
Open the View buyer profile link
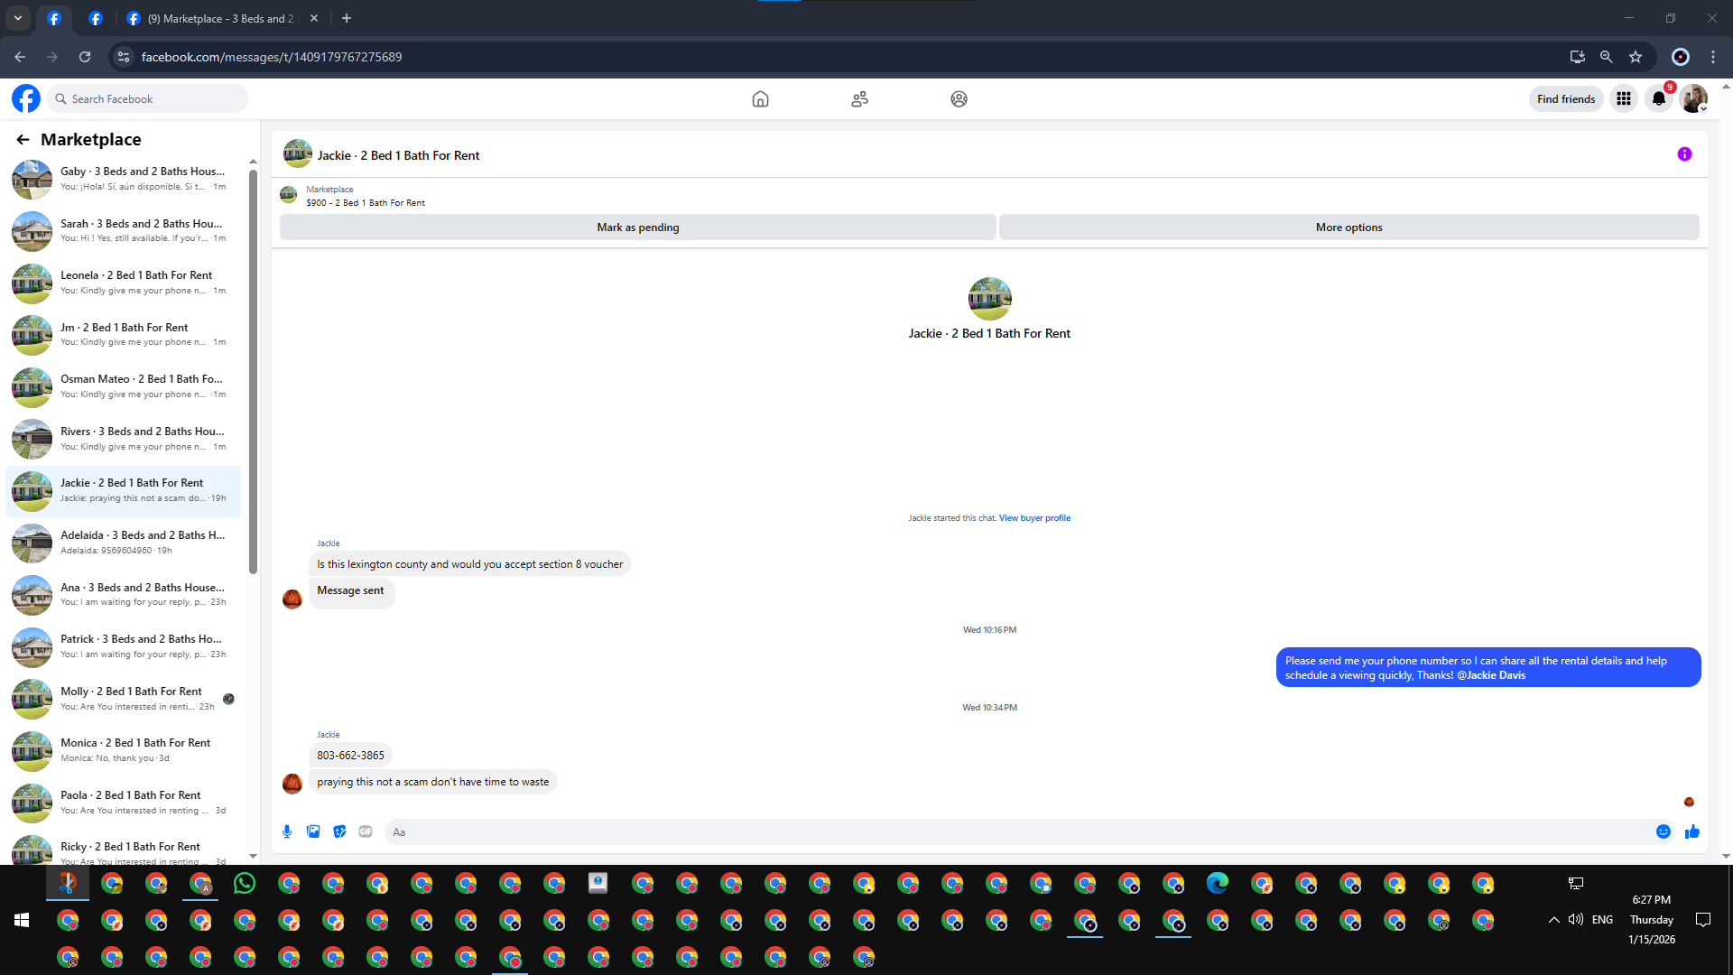click(x=1034, y=518)
